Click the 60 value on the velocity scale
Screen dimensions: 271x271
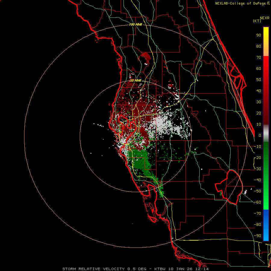(x=259, y=69)
